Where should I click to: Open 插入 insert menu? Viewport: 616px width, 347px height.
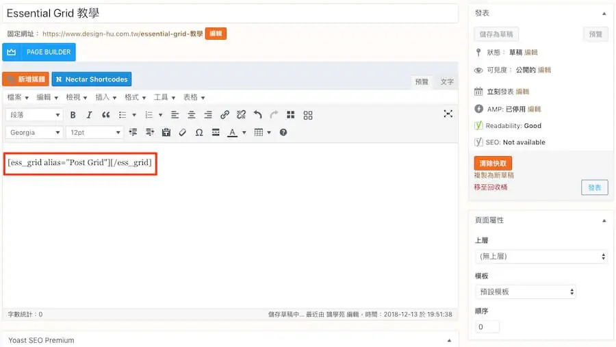tap(106, 97)
